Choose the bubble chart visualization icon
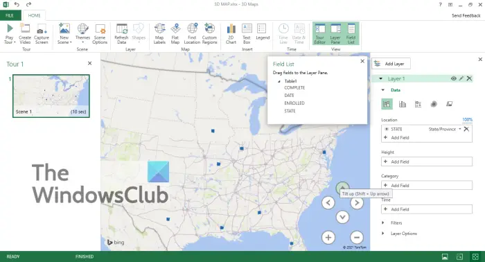This screenshot has width=485, height=262. [418, 104]
